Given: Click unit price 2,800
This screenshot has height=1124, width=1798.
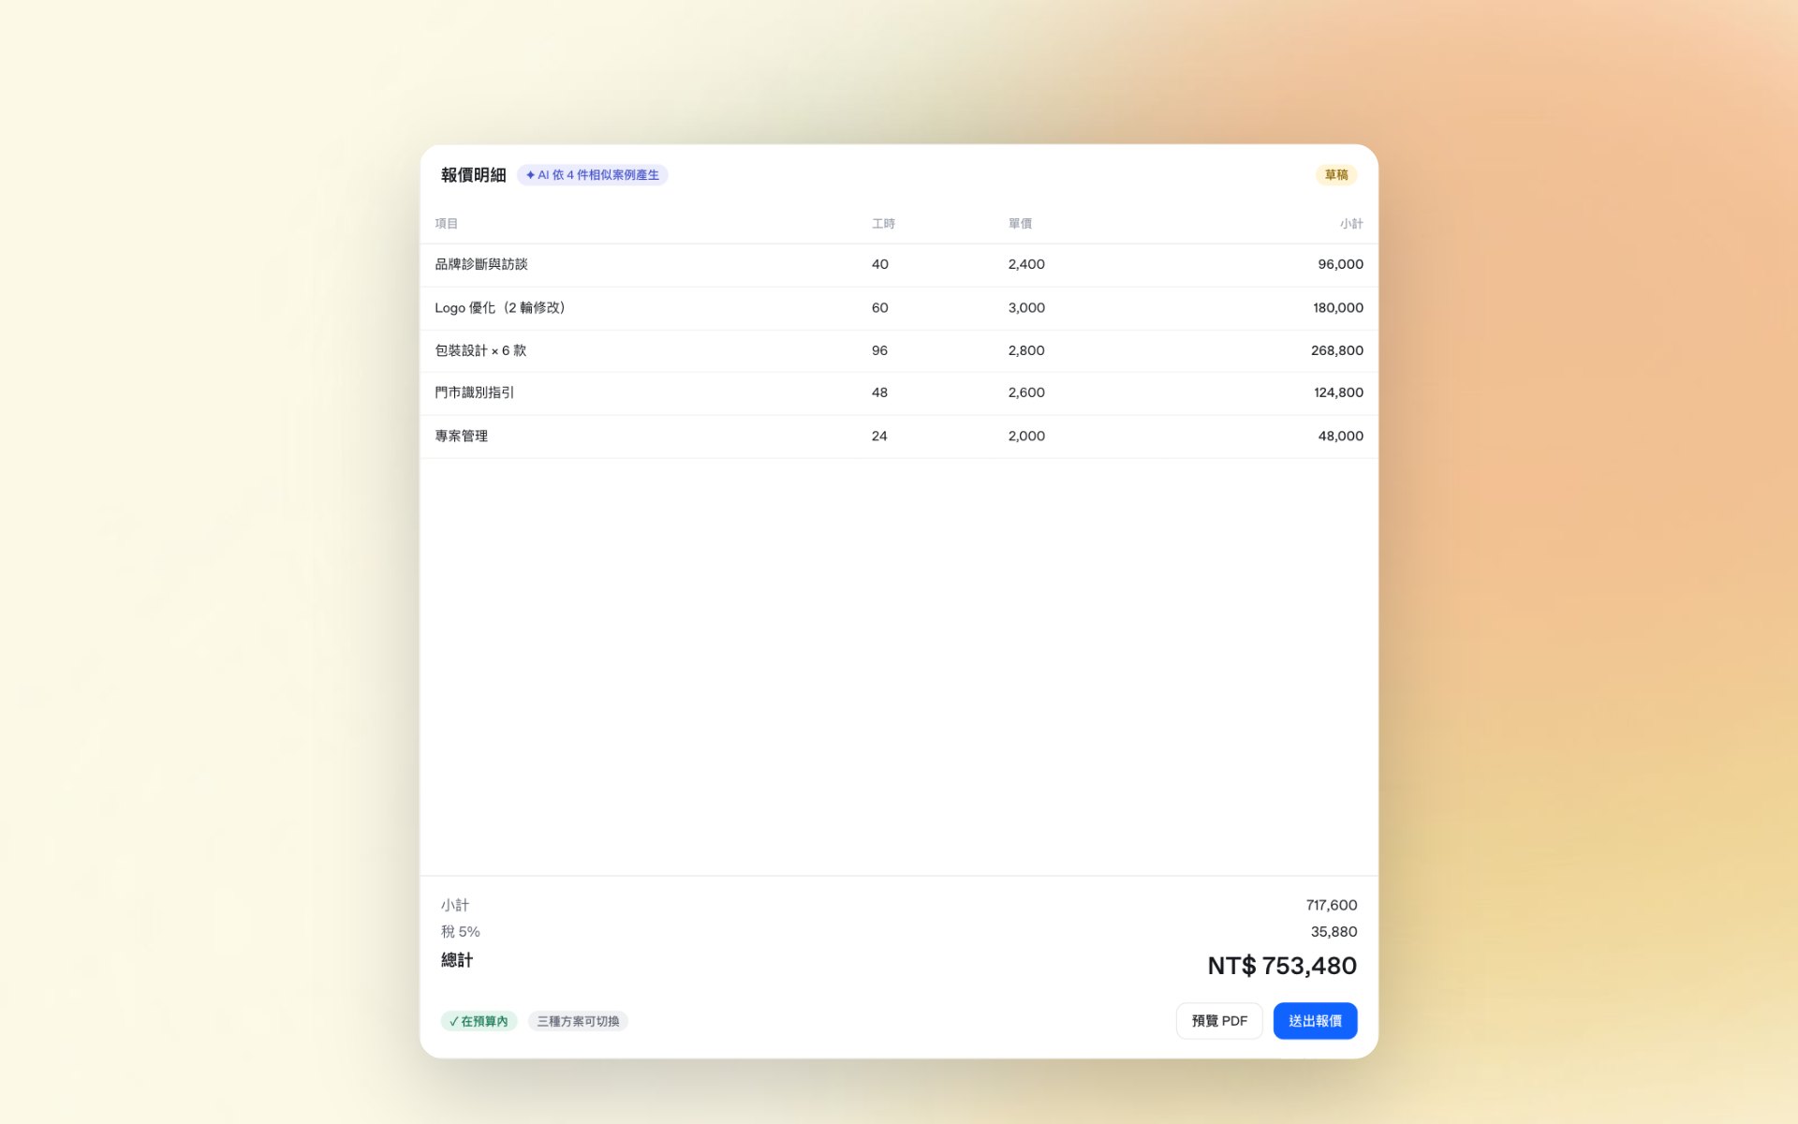Looking at the screenshot, I should coord(1026,350).
